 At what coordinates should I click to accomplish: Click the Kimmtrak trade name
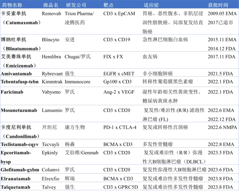52,82
